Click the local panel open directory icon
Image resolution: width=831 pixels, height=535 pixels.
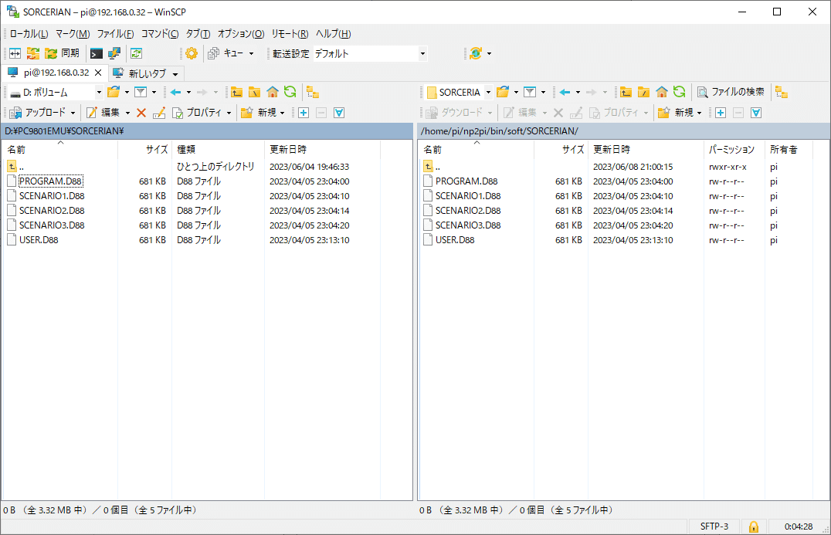click(x=114, y=92)
